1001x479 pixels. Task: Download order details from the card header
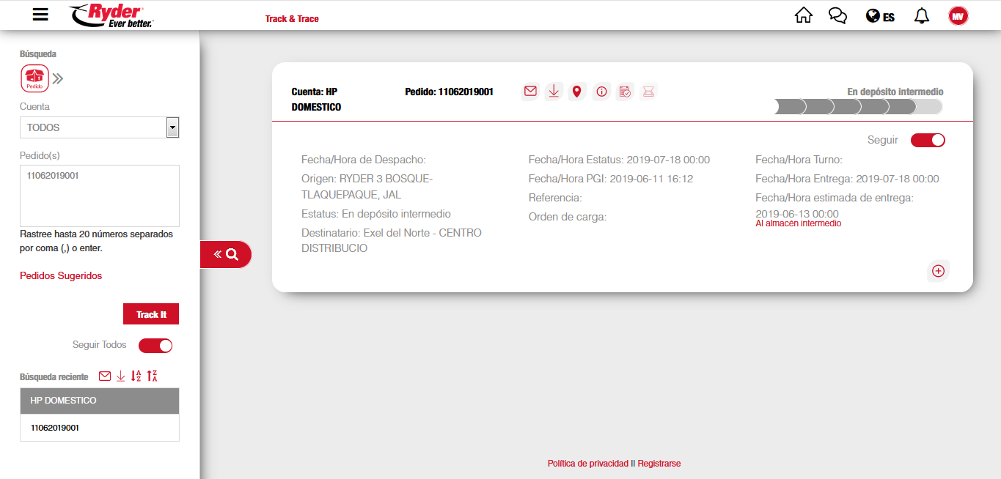coord(554,92)
